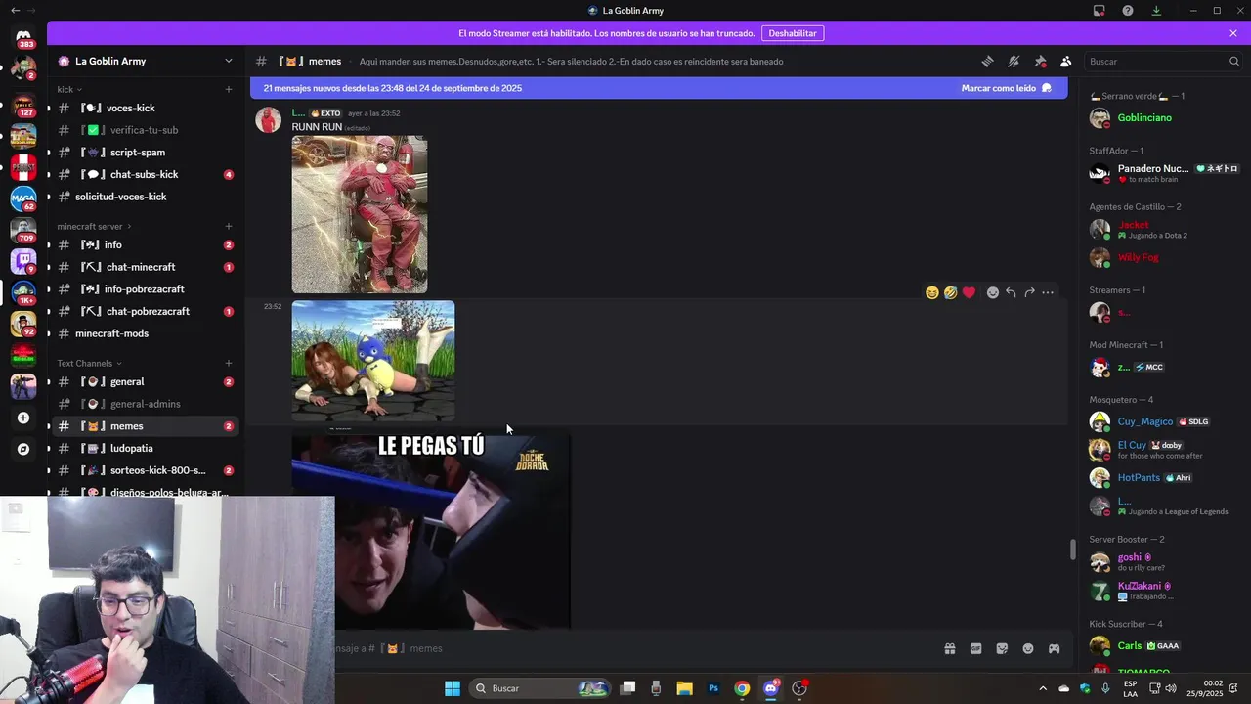Image resolution: width=1251 pixels, height=704 pixels.
Task: Add channel to minecraft server category plus
Action: coord(229,226)
